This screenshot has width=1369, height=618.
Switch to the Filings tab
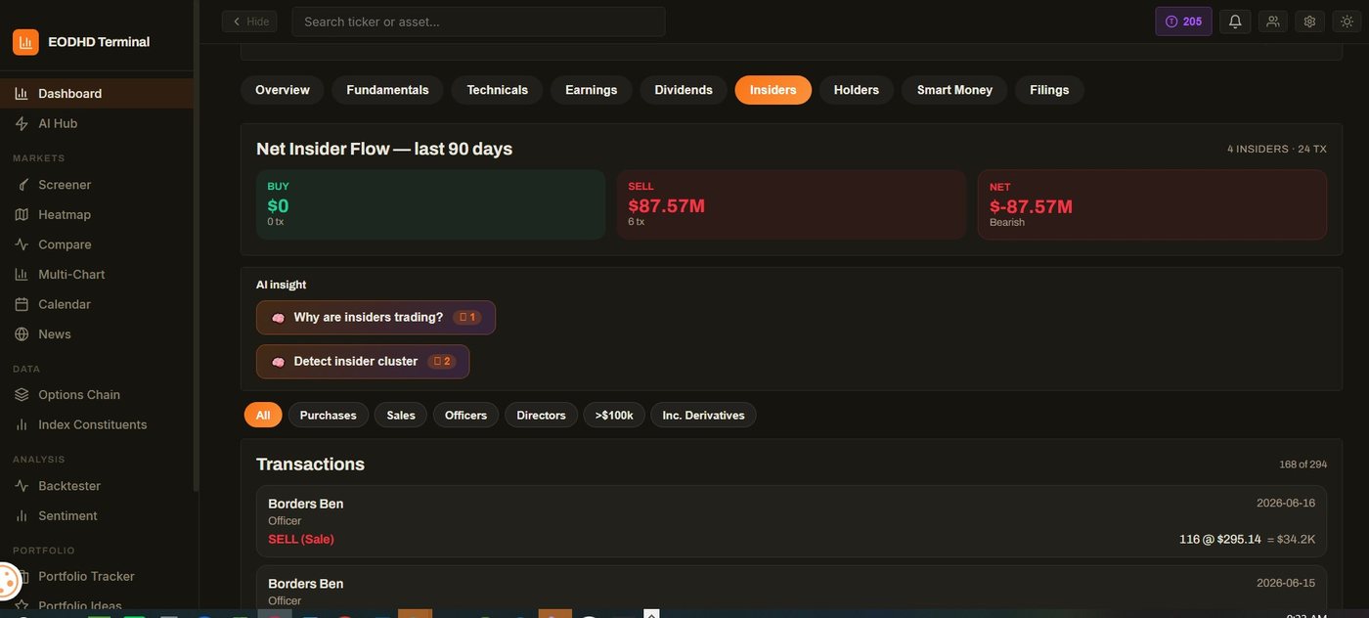pos(1049,90)
